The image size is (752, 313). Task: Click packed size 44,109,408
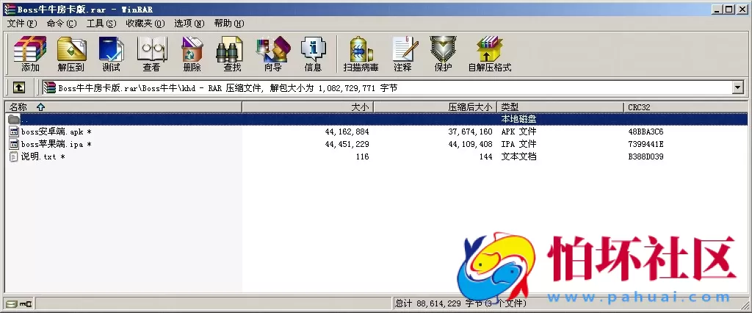coord(470,144)
